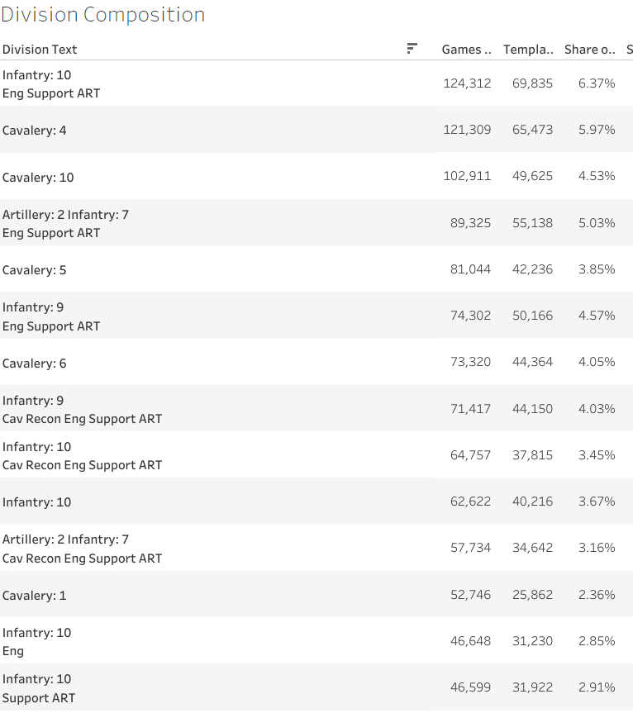Click the 2.91% share value

pos(597,687)
